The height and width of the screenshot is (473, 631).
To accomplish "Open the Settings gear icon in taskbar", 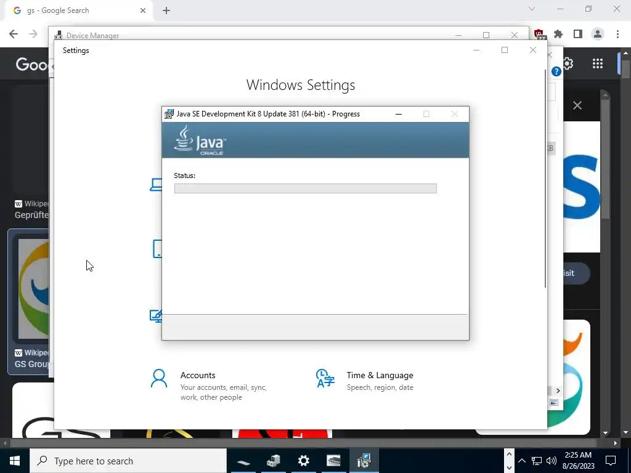I will click(303, 461).
